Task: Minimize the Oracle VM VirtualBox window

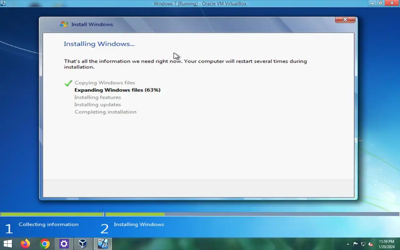Action: click(372, 3)
